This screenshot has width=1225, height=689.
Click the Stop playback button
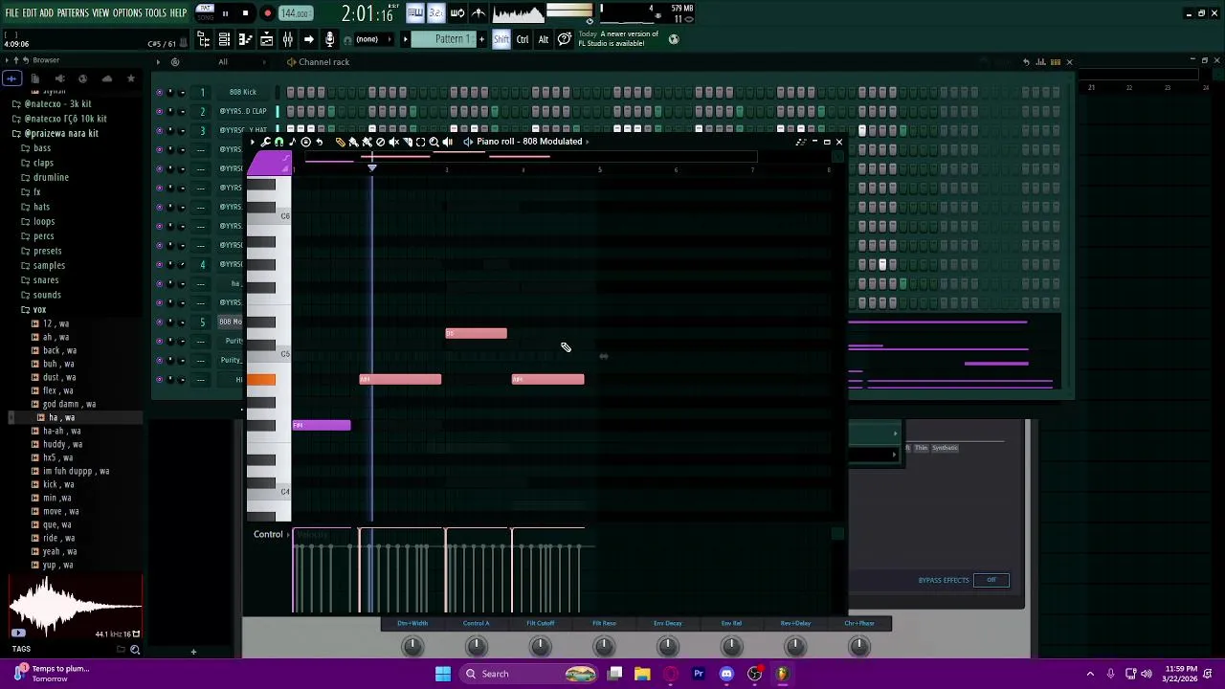coord(245,13)
